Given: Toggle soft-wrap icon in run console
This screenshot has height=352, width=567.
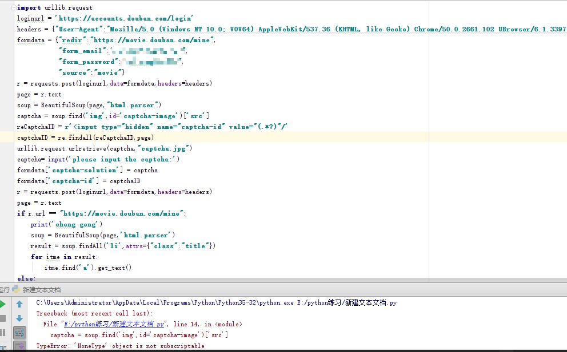Looking at the screenshot, I should click(x=19, y=332).
